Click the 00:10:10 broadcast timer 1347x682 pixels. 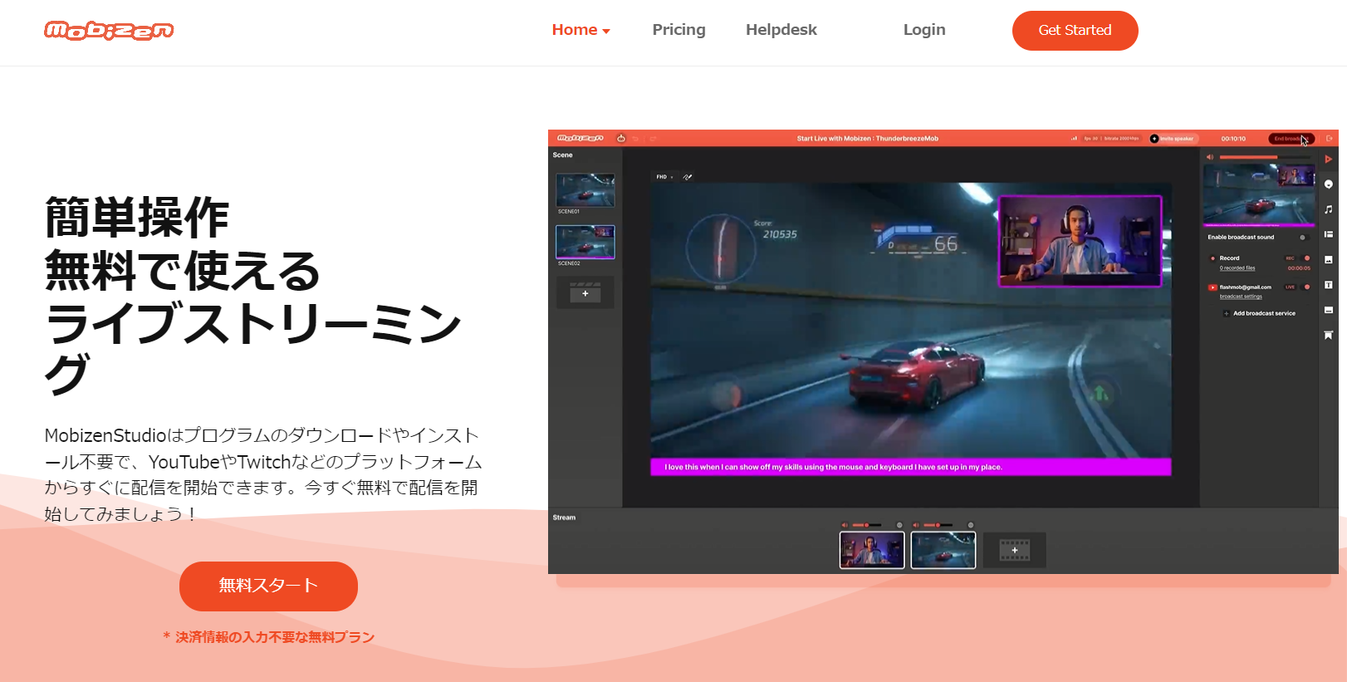(x=1233, y=139)
